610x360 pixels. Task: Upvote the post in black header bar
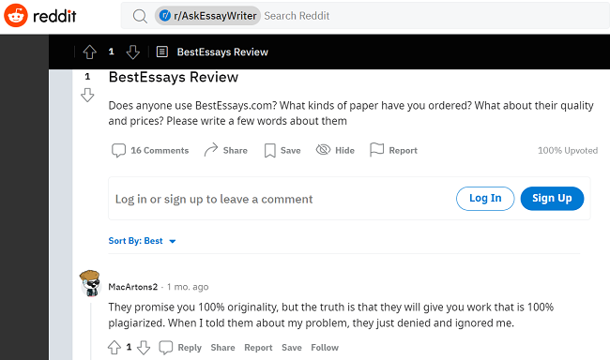[90, 52]
